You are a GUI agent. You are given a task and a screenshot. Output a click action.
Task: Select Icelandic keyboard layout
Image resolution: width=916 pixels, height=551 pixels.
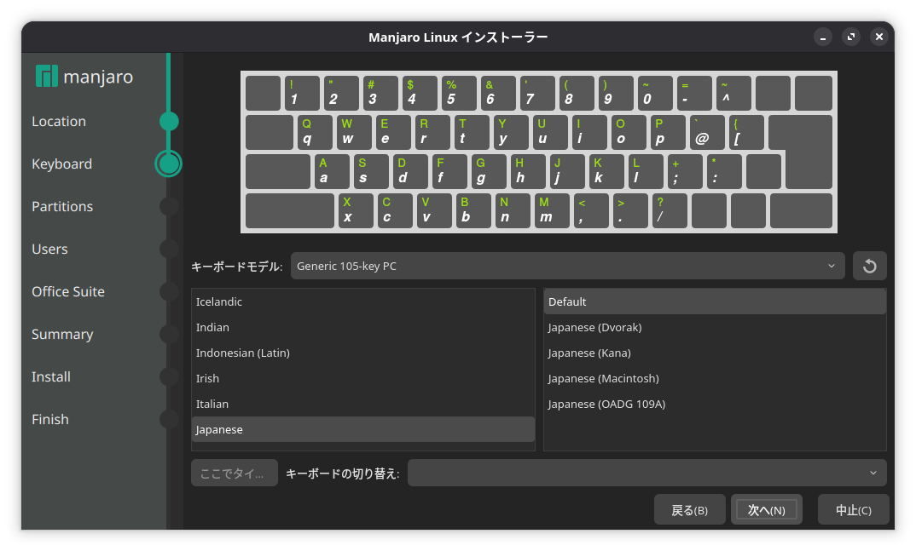pyautogui.click(x=362, y=301)
